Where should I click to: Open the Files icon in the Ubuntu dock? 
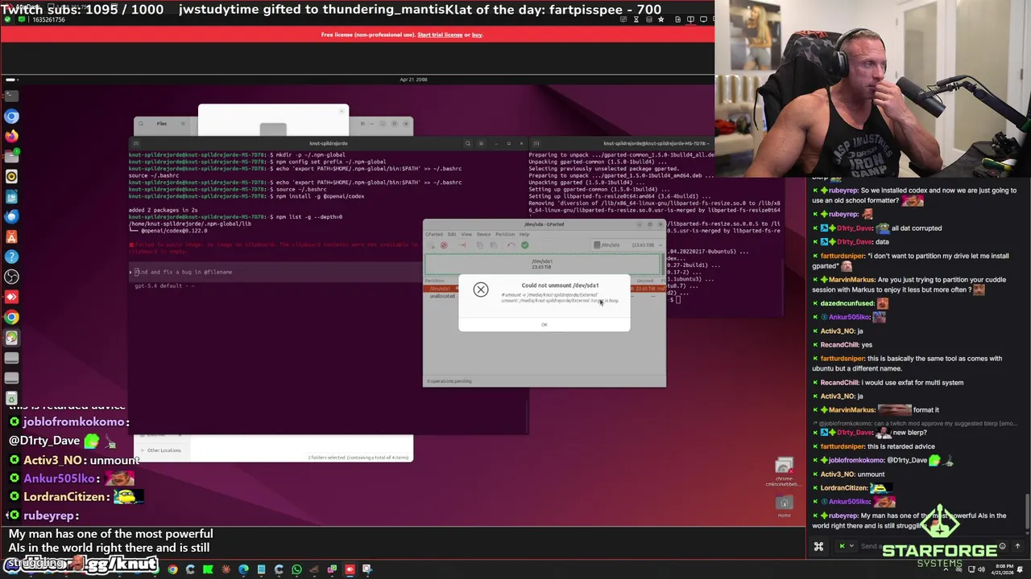[11, 156]
